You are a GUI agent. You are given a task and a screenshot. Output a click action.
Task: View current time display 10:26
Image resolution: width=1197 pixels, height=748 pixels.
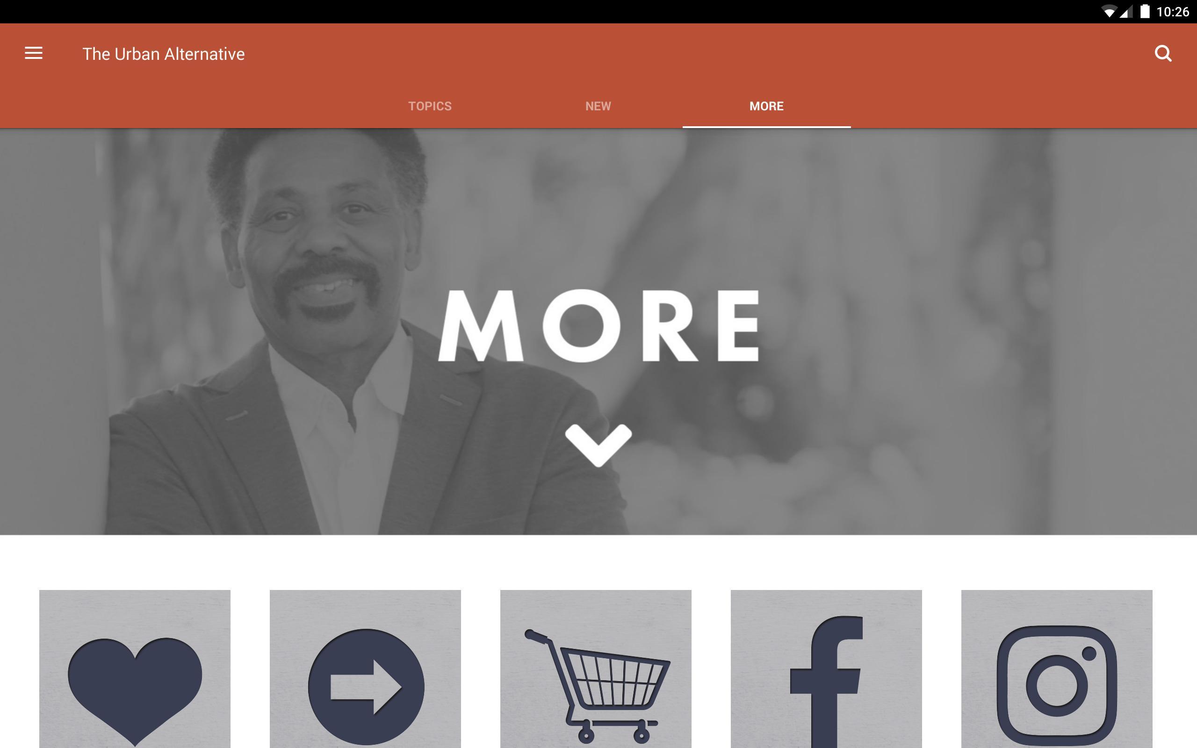[x=1175, y=11]
